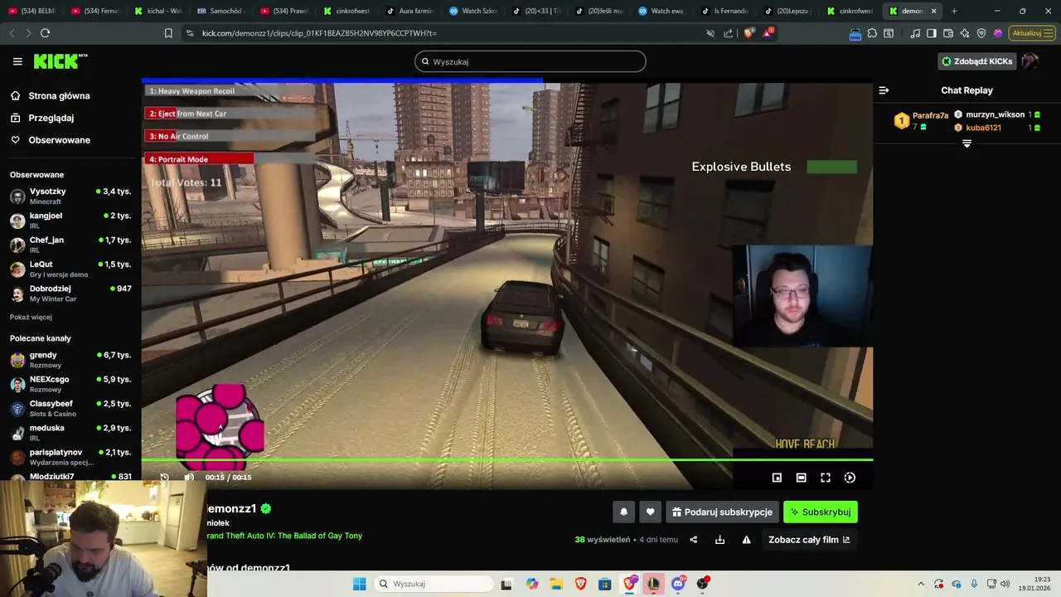Screen dimensions: 1061x597
Task: Open NEEXcsgo recommended channel
Action: point(70,384)
